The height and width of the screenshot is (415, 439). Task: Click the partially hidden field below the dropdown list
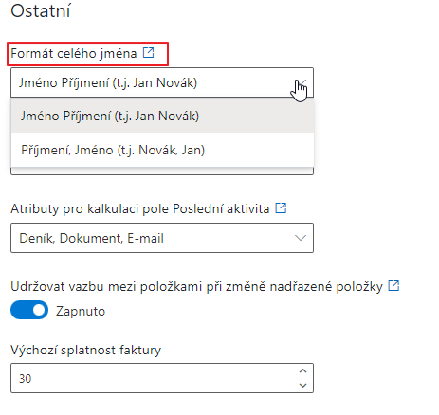162,171
